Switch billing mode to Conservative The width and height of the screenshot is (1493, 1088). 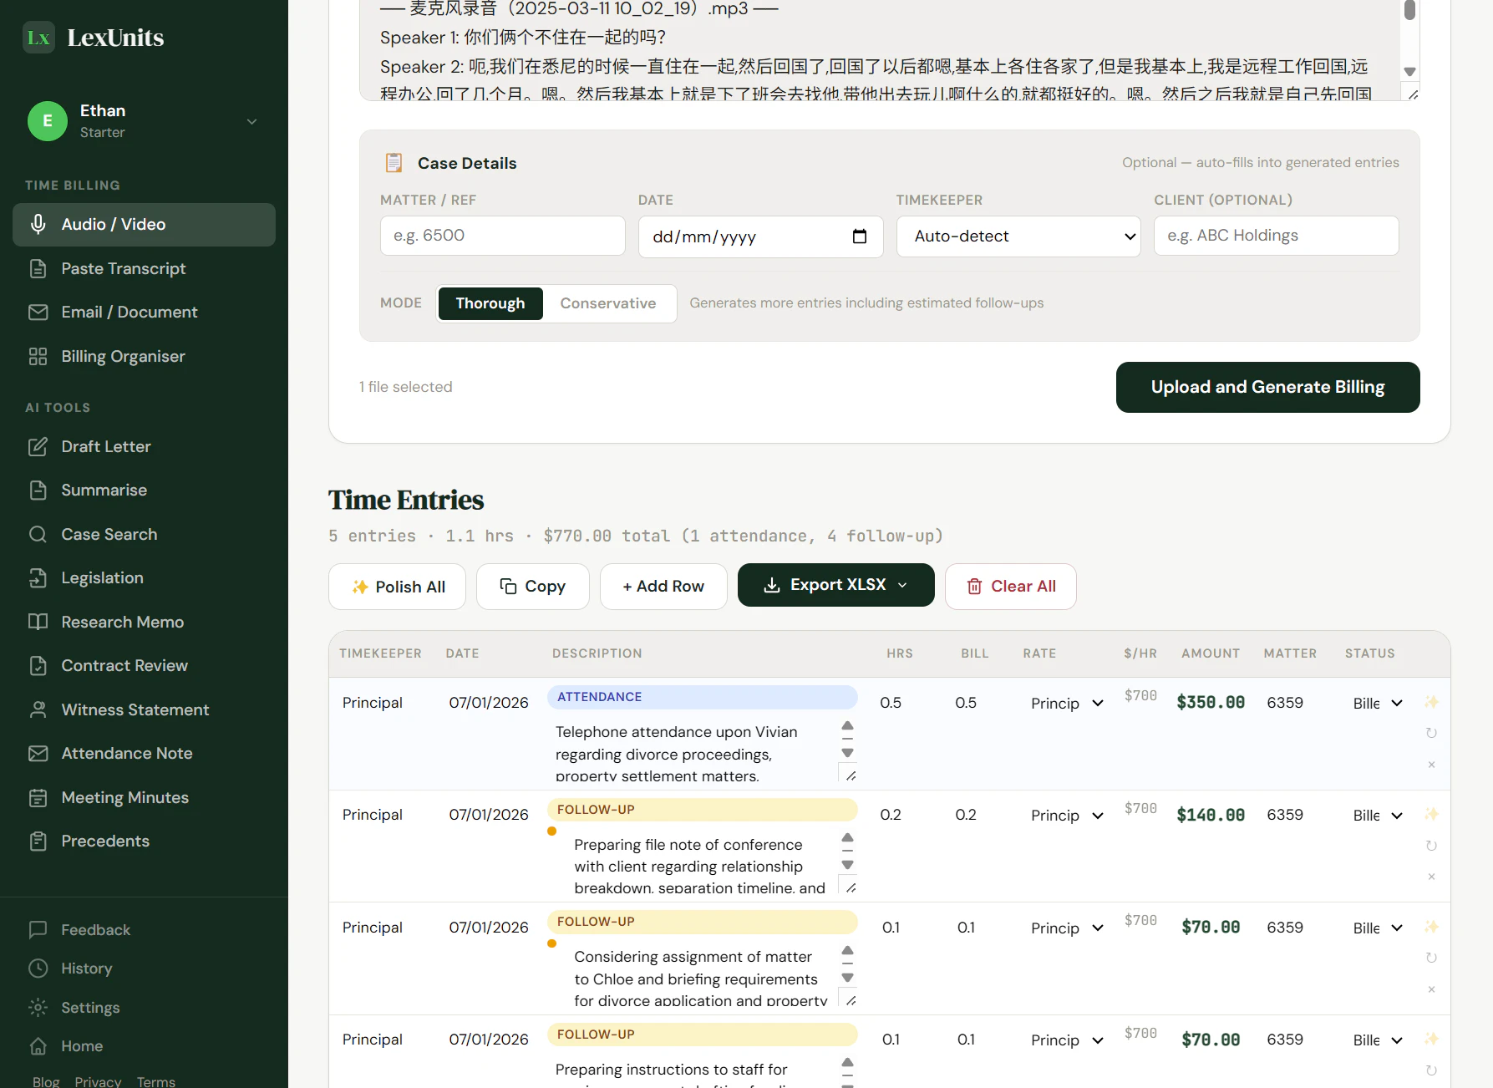click(608, 303)
